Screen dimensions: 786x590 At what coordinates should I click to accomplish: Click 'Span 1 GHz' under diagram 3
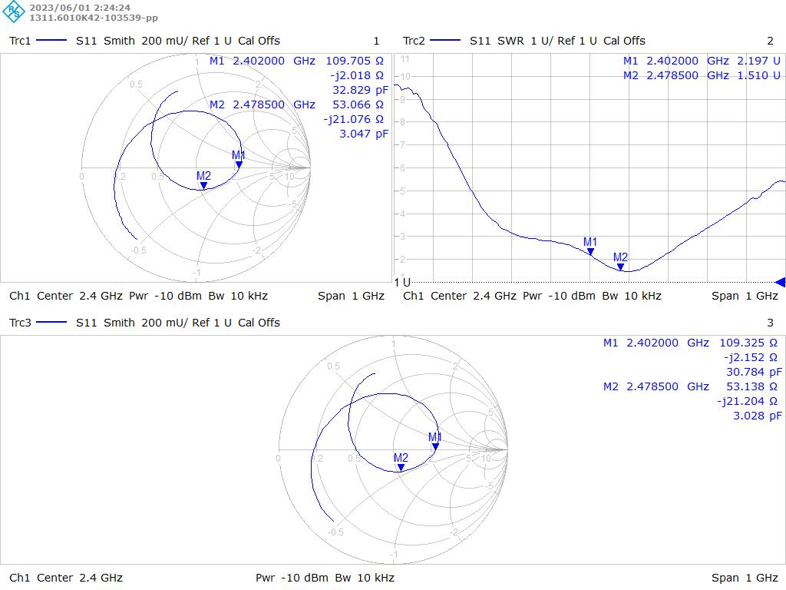pyautogui.click(x=745, y=578)
